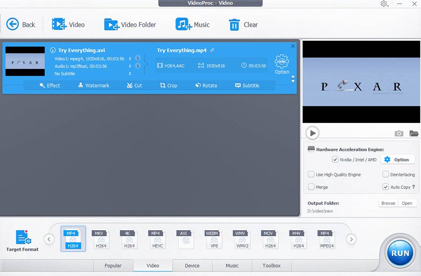This screenshot has width=421, height=276.
Task: Enable Deinterlacing
Action: tap(385, 174)
